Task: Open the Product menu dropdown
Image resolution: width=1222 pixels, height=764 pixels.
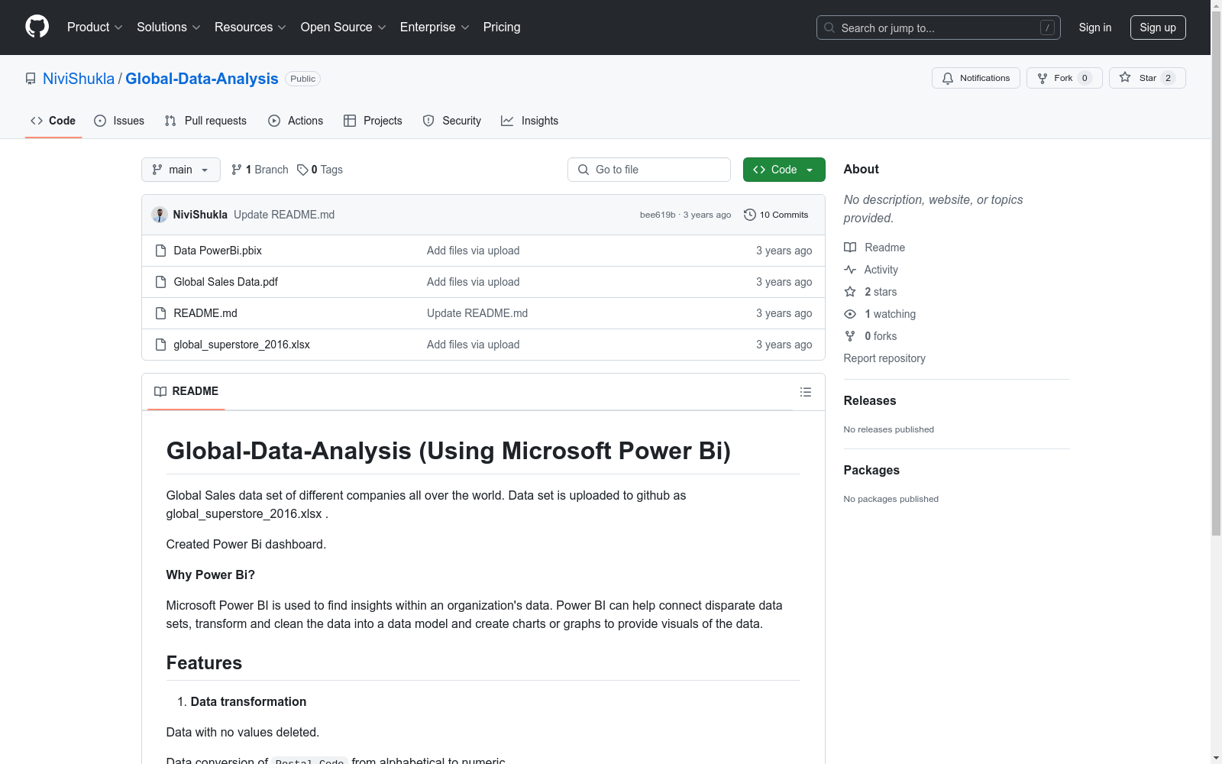Action: [95, 28]
